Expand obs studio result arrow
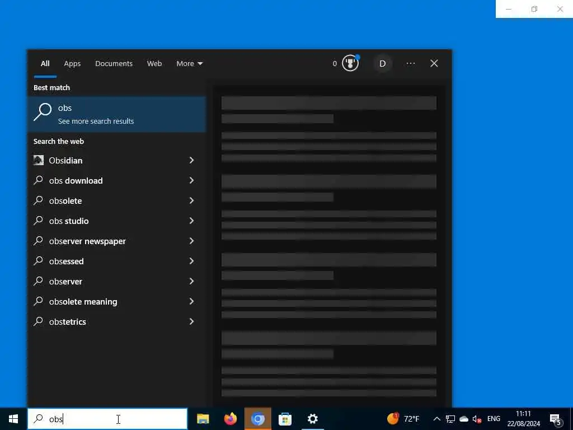Image resolution: width=573 pixels, height=430 pixels. pos(191,221)
